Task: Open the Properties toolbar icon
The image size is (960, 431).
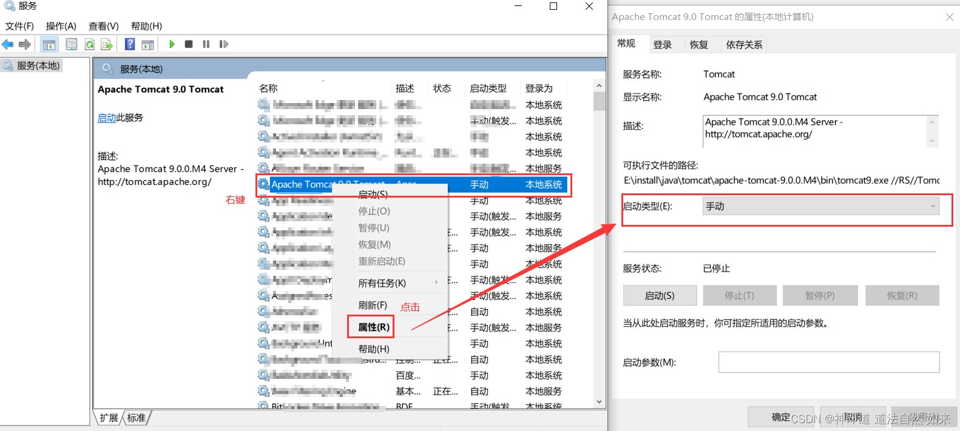Action: coord(72,44)
